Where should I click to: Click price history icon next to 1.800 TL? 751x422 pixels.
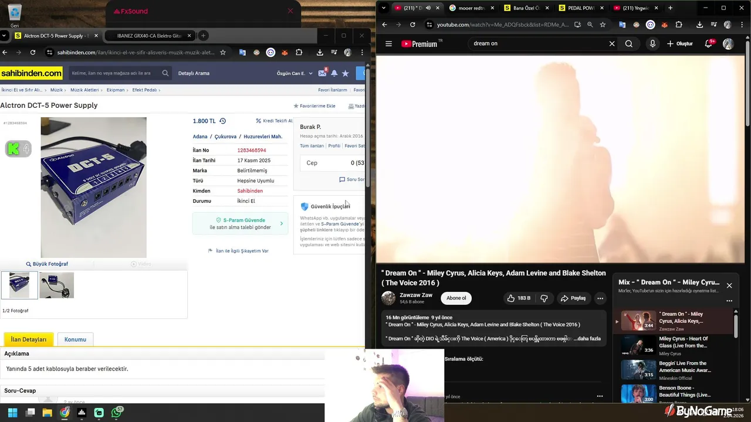[222, 121]
